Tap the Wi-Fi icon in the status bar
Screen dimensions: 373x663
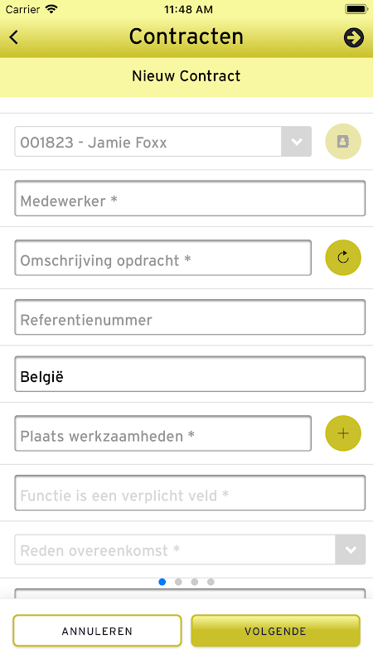51,9
